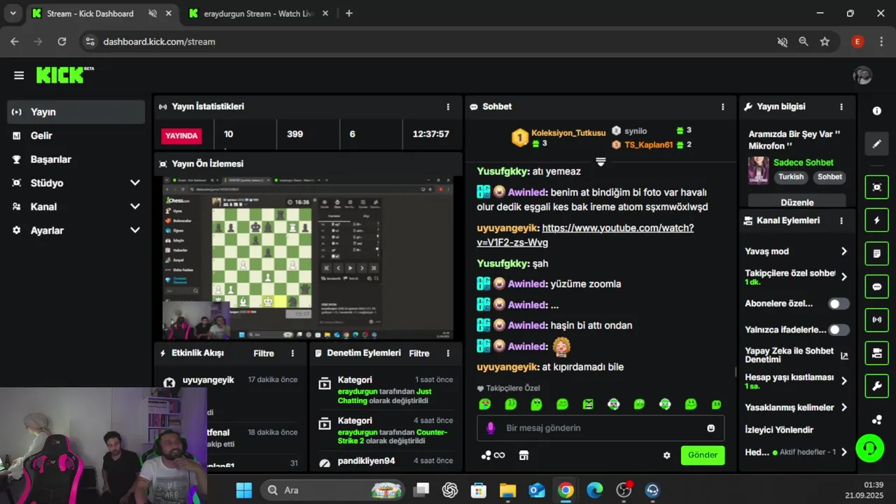Open Hesap yaşı kısıtlaması options
Image resolution: width=896 pixels, height=504 pixels.
tap(797, 381)
